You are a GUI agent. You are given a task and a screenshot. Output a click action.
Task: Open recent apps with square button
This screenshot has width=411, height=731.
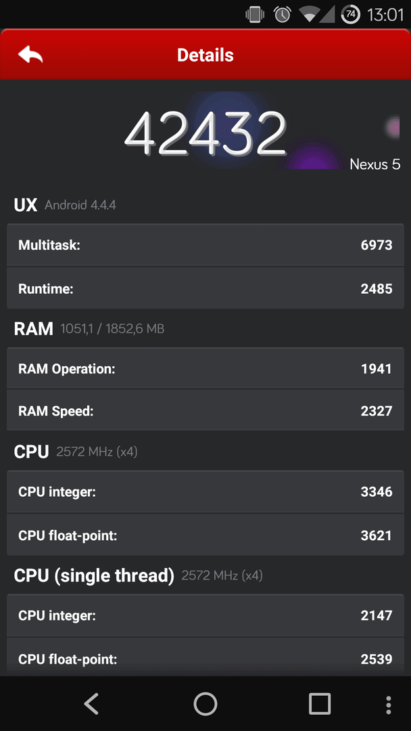click(x=320, y=703)
